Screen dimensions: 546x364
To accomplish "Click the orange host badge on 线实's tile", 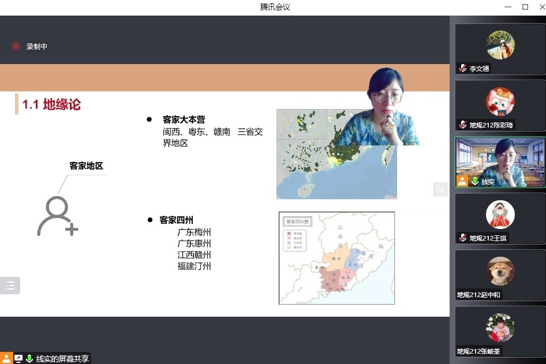I will (x=463, y=181).
